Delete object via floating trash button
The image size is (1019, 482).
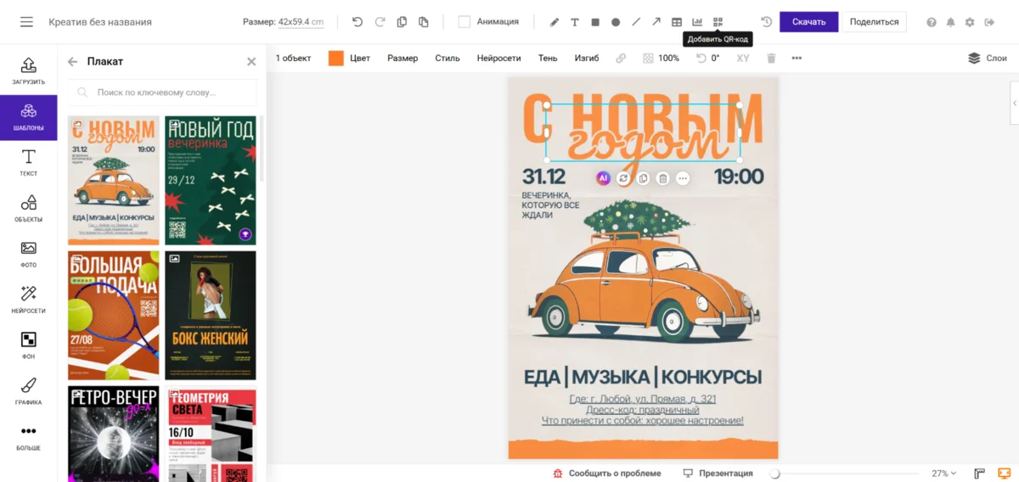pos(663,178)
